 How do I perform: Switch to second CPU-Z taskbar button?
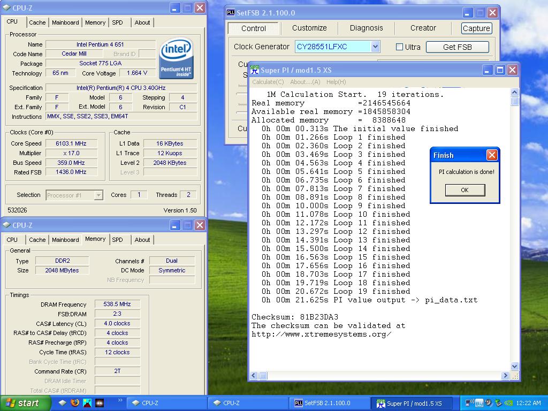248,404
